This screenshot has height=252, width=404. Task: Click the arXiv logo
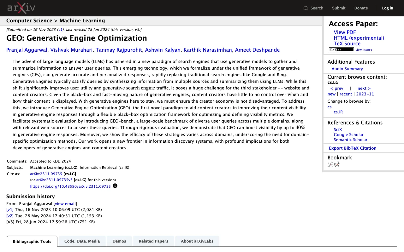coord(21,8)
